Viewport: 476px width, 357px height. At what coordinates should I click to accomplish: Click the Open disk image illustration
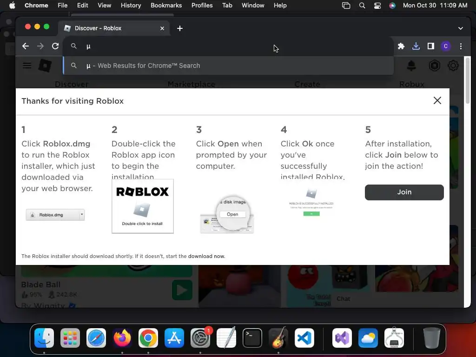[227, 215]
